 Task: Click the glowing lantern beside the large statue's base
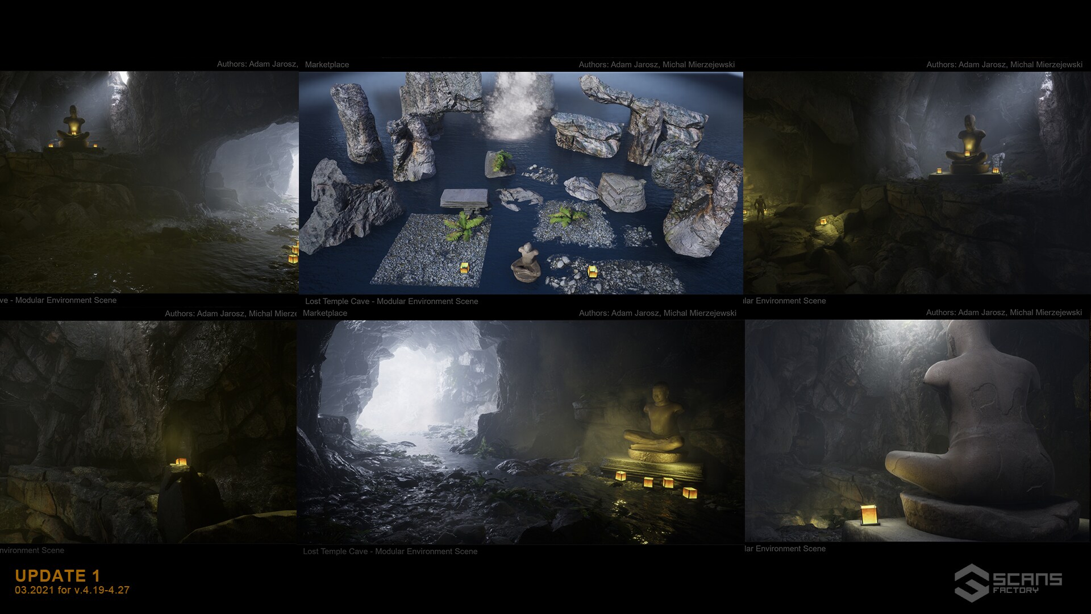869,515
